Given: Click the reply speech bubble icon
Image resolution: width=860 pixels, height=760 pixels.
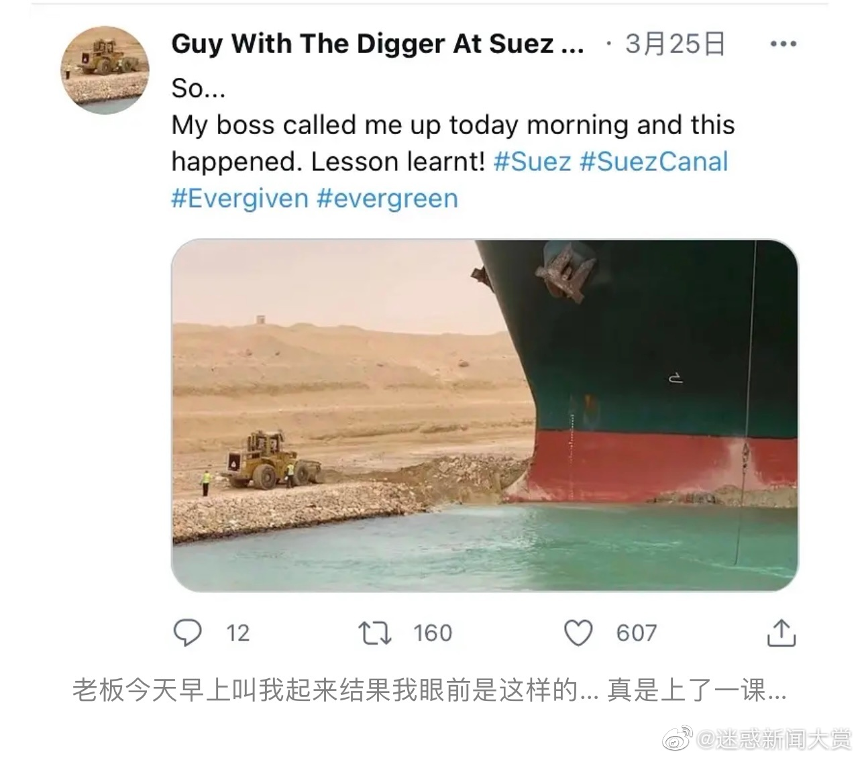Looking at the screenshot, I should click(x=187, y=633).
